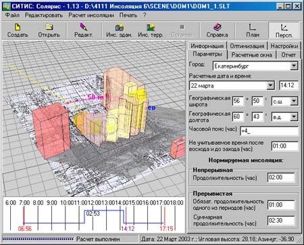Viewport: 304px width, 245px height.
Task: Click the Часовой пояс input field
Action: (270, 131)
